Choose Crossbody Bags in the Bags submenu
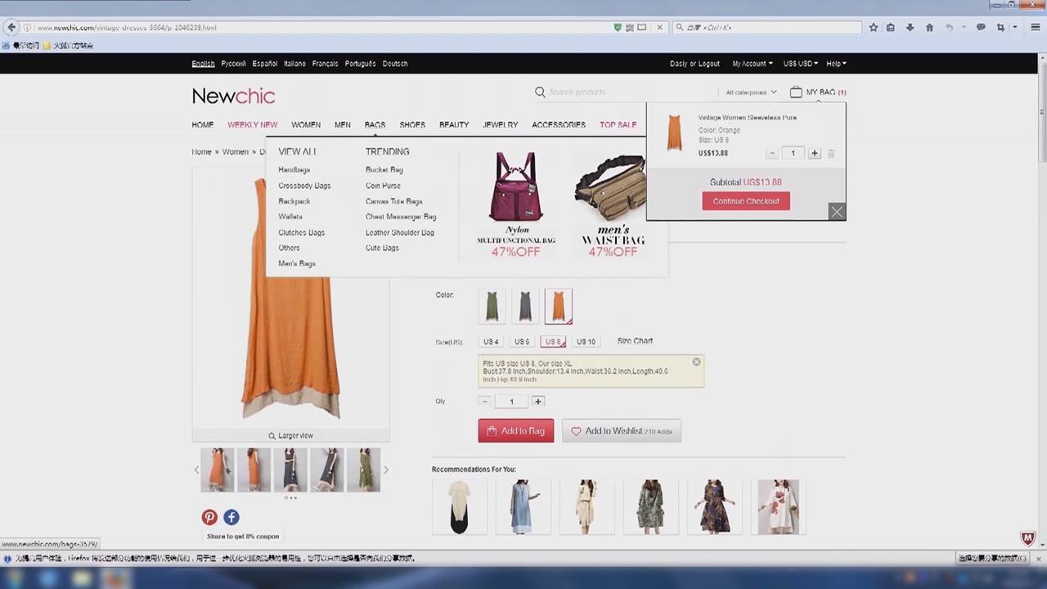 (304, 186)
